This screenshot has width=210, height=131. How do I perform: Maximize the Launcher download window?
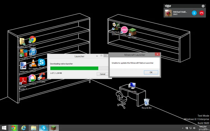pos(101,56)
